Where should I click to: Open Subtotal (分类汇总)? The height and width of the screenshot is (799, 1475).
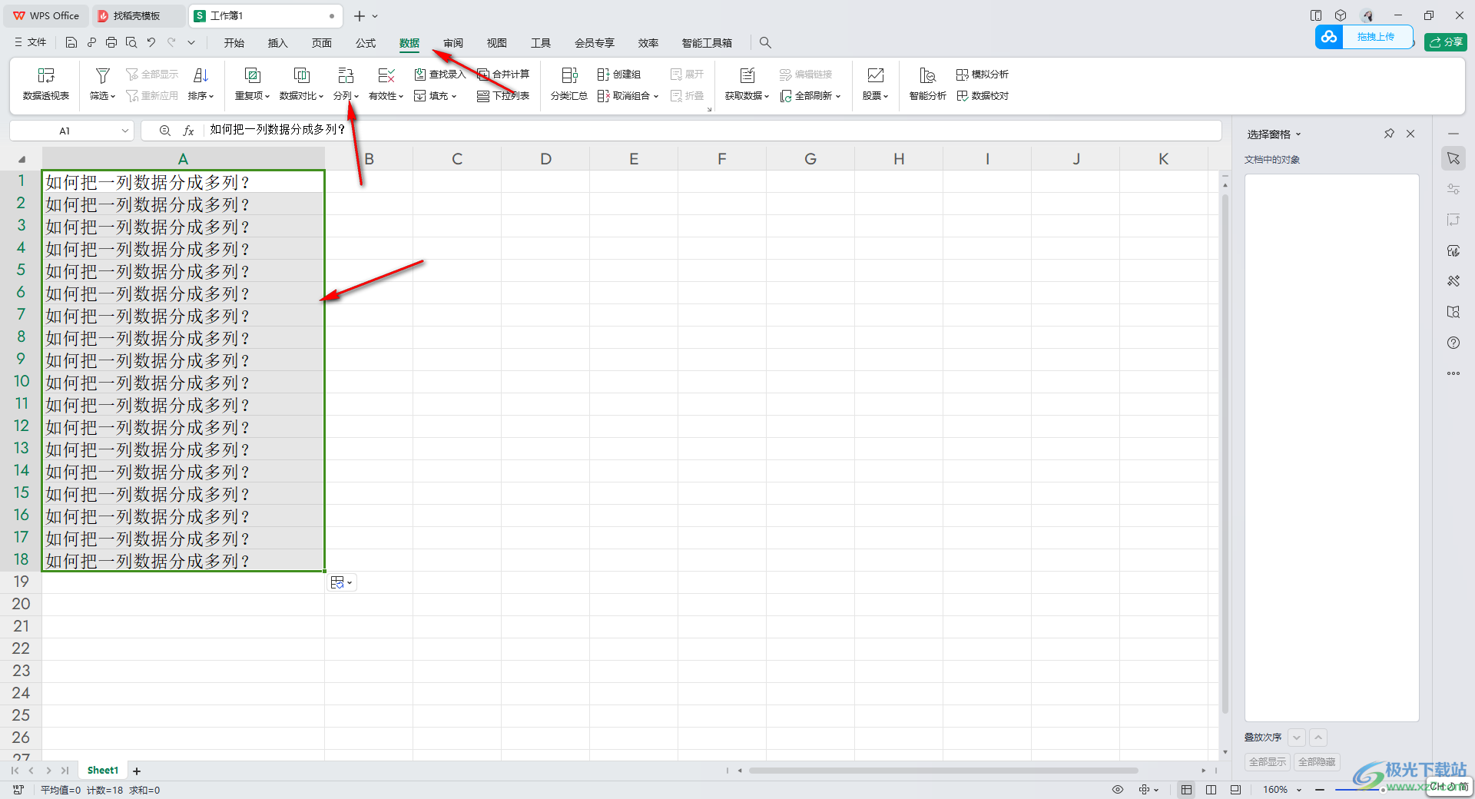point(568,84)
